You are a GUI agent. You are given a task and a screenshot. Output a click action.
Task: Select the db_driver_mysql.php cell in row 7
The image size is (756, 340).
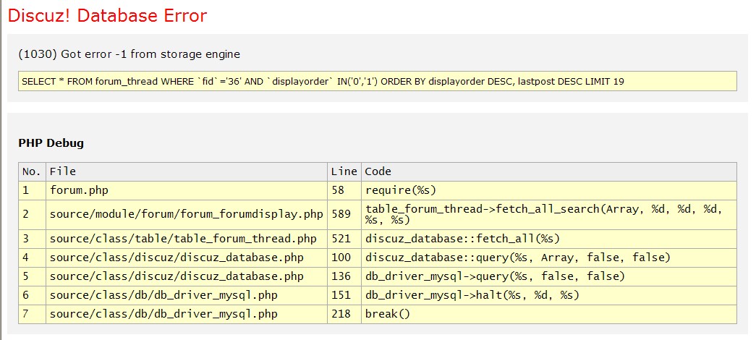point(187,314)
